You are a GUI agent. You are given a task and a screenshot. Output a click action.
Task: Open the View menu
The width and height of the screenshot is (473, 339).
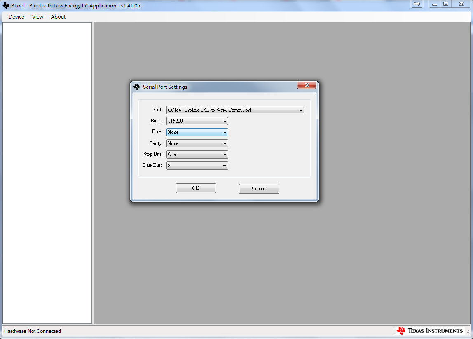38,17
